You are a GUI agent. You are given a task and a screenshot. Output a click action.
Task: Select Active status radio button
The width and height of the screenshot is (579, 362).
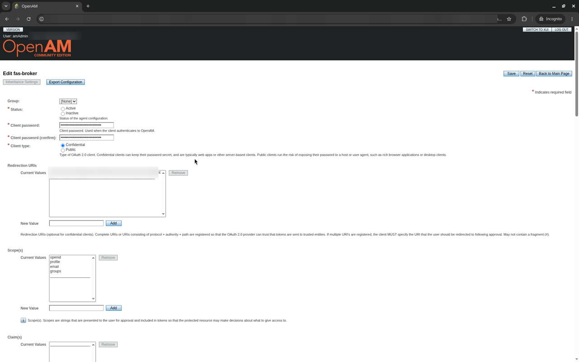[x=63, y=109]
